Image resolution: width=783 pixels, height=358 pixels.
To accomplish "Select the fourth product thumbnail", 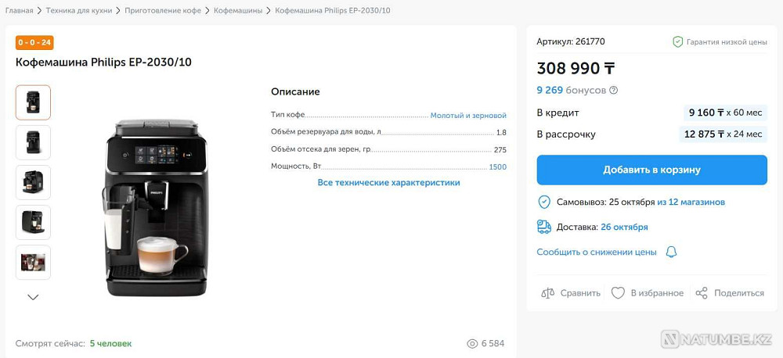I will [33, 222].
